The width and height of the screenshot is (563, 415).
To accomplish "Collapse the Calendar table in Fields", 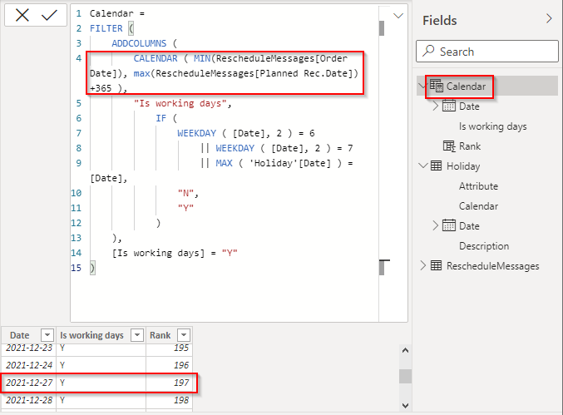I will pyautogui.click(x=422, y=86).
